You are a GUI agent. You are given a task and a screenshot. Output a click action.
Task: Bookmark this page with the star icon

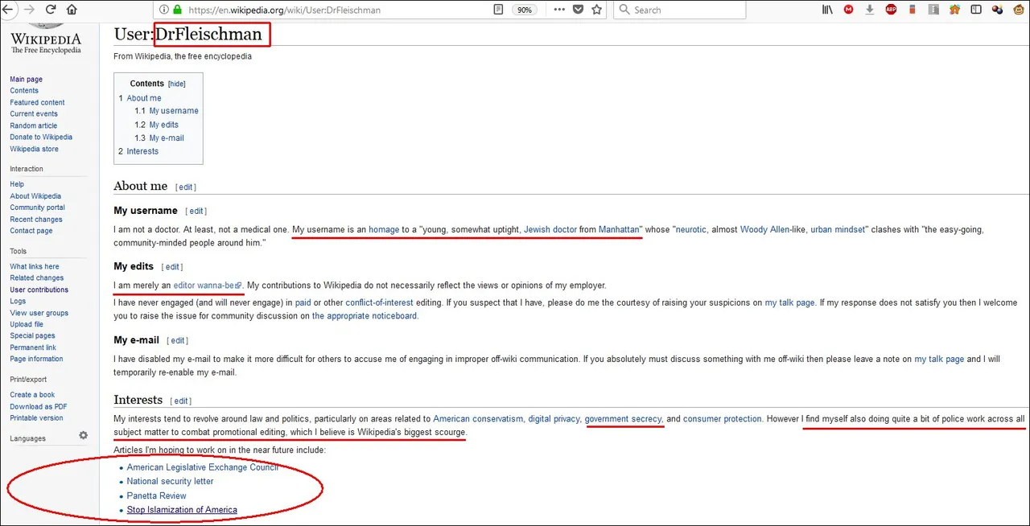(x=596, y=10)
